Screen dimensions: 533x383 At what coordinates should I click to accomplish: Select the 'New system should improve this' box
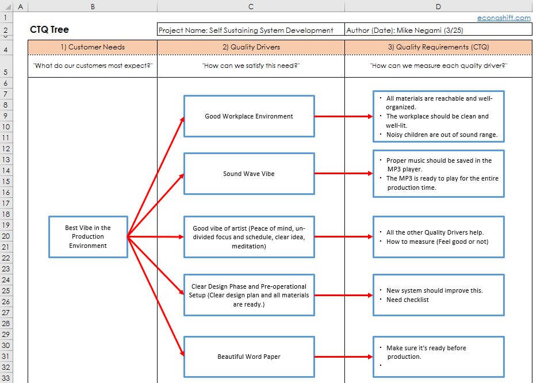coord(439,295)
